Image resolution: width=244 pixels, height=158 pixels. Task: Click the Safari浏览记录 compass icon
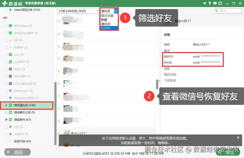tap(10, 10)
